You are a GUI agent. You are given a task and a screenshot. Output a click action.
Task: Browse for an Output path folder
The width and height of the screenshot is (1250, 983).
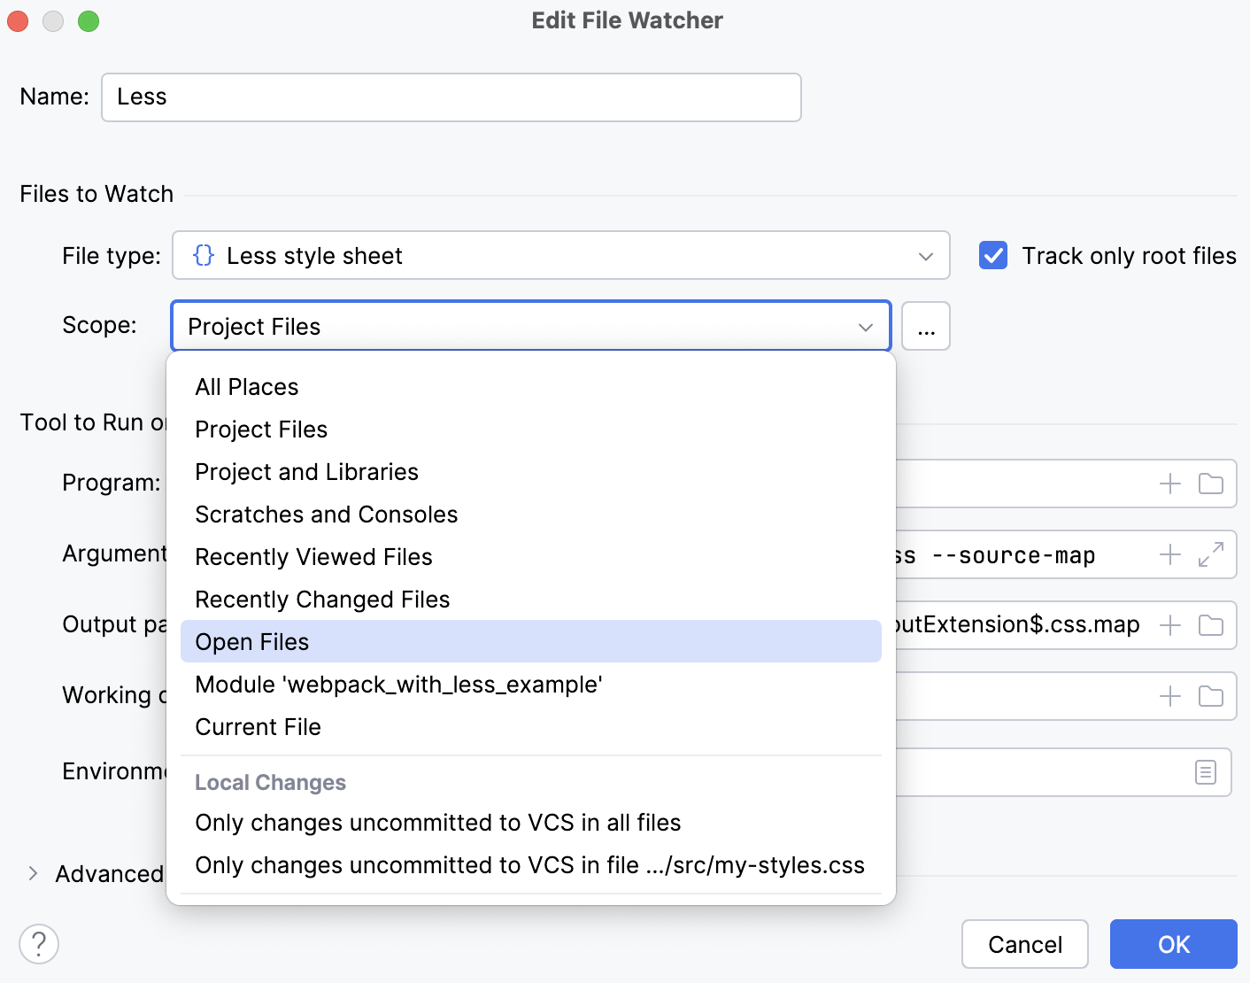pos(1211,624)
